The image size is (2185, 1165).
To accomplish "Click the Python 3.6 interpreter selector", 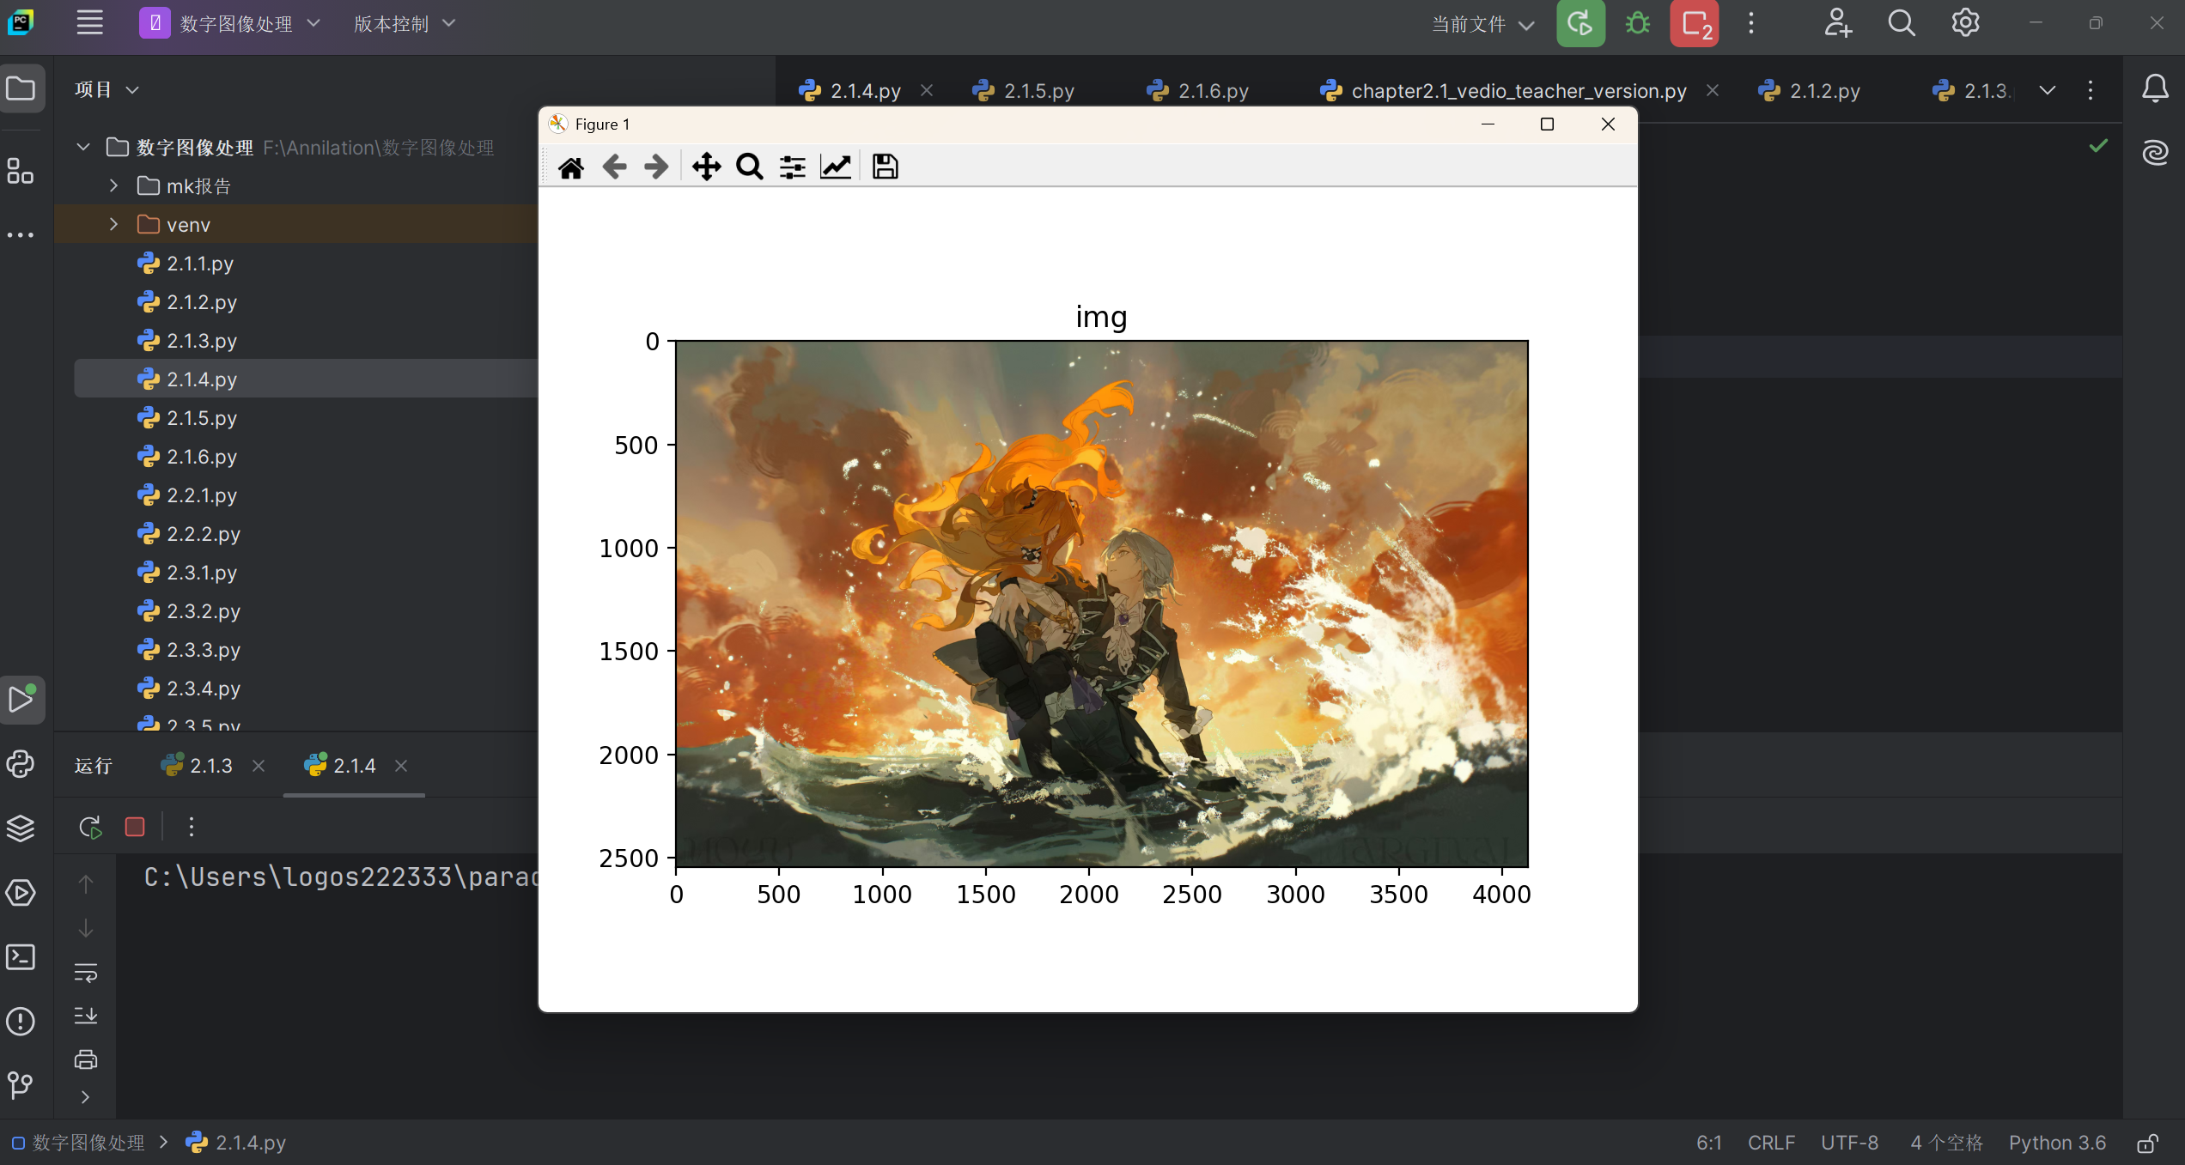I will tap(2056, 1143).
